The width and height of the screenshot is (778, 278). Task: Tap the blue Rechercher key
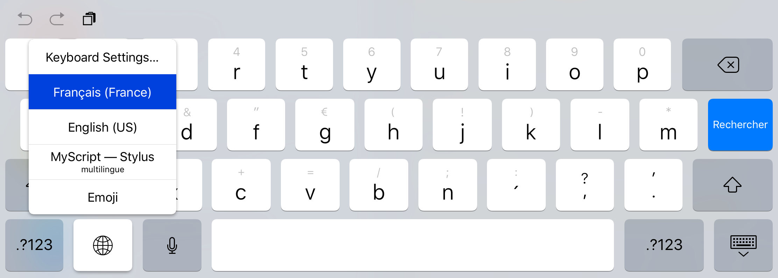(740, 125)
